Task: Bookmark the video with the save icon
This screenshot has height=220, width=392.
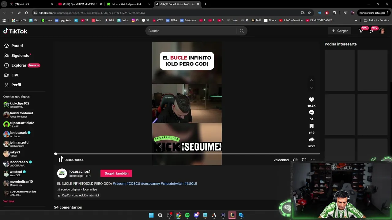Action: click(311, 126)
